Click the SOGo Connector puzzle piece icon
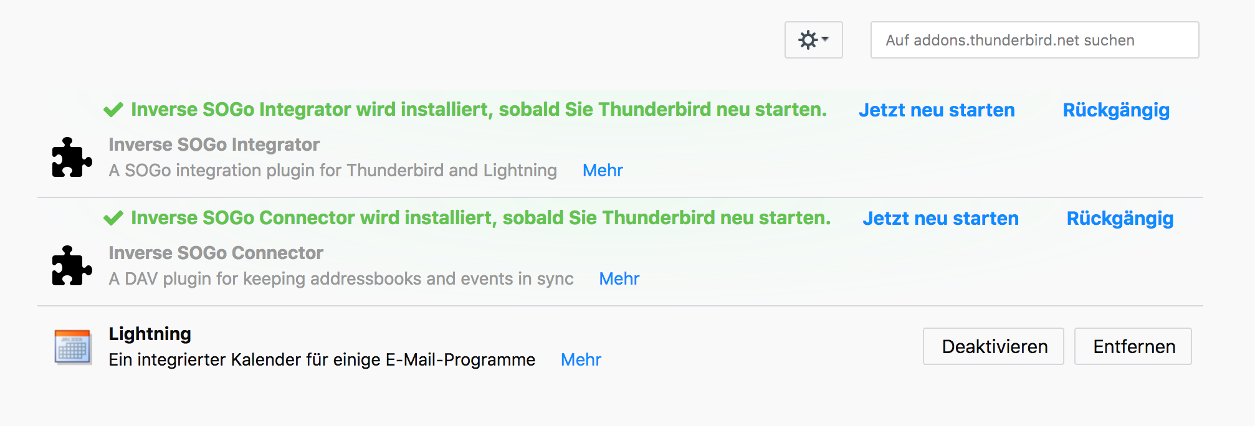1255x426 pixels. point(72,266)
